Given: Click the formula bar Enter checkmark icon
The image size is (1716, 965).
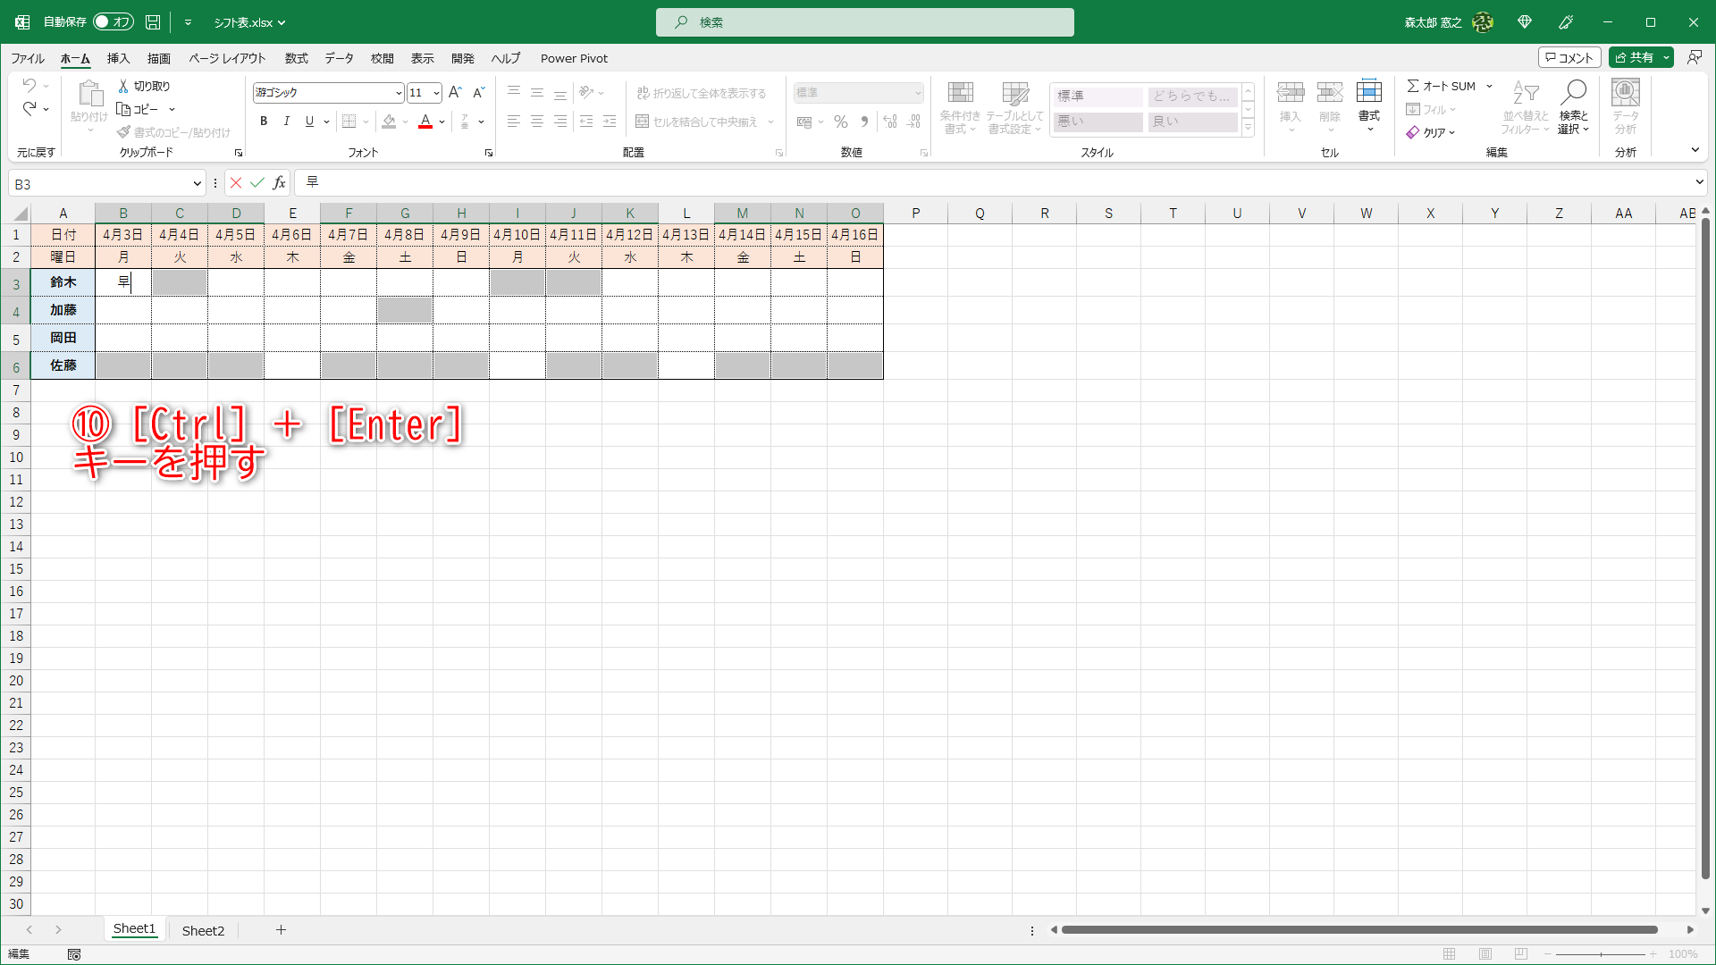Looking at the screenshot, I should tap(257, 183).
